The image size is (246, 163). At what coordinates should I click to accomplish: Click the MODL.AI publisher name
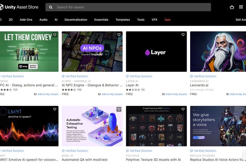[67, 156]
